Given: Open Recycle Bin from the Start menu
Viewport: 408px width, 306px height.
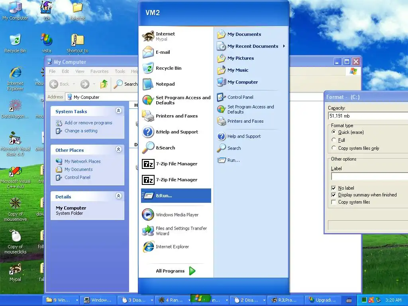Looking at the screenshot, I should pos(176,68).
